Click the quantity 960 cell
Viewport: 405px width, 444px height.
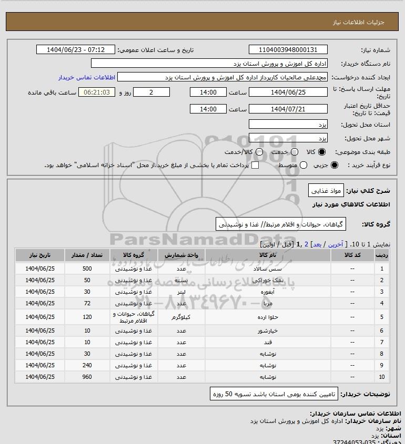coord(87,377)
